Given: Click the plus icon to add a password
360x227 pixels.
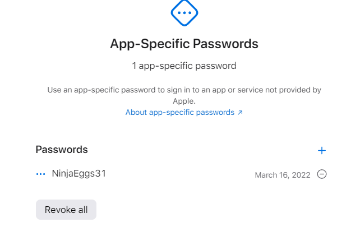Looking at the screenshot, I should pos(322,150).
